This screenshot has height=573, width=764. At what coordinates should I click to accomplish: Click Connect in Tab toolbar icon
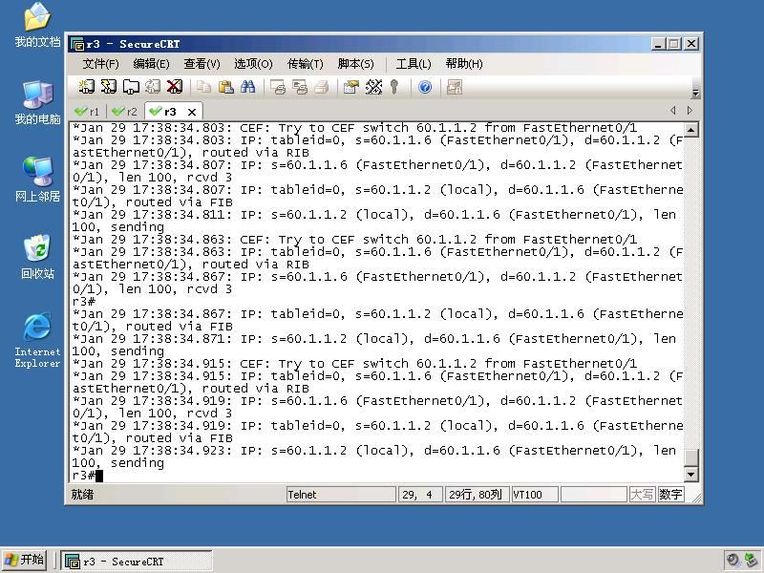pos(131,87)
